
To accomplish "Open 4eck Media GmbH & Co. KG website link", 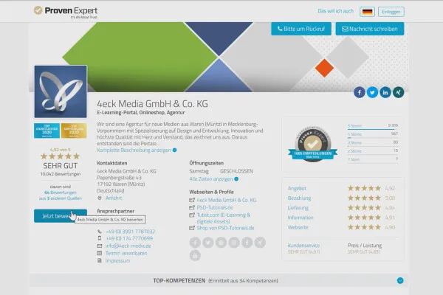I will click(227, 200).
